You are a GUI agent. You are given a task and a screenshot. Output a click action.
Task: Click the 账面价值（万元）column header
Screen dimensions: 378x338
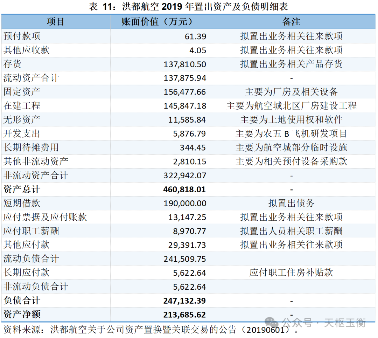[x=159, y=22]
